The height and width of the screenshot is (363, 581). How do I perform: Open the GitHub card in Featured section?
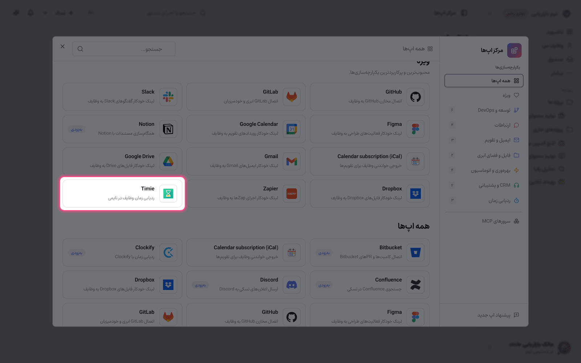370,97
